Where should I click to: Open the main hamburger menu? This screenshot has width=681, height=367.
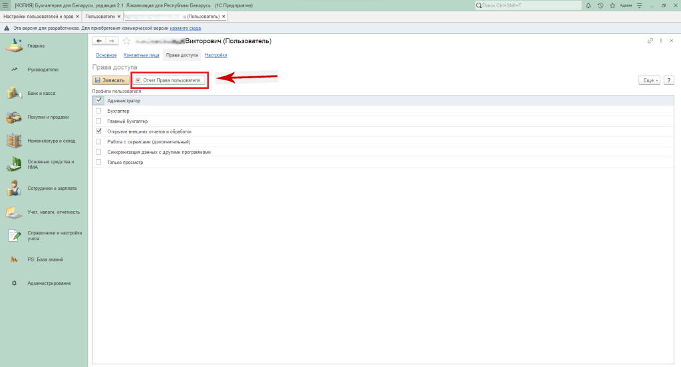(x=5, y=5)
